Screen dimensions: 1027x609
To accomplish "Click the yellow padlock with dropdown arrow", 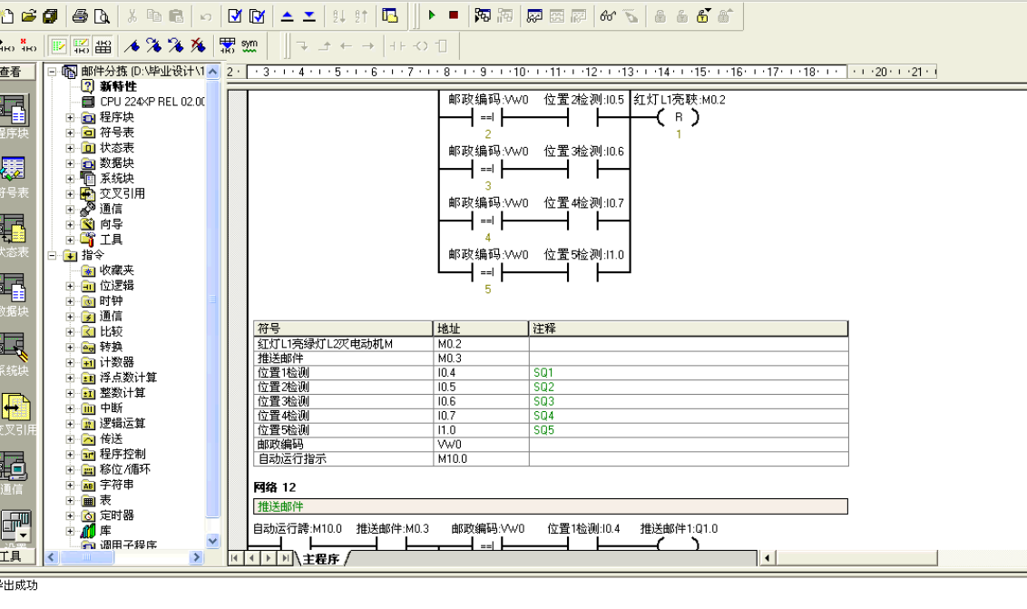I will click(x=703, y=15).
